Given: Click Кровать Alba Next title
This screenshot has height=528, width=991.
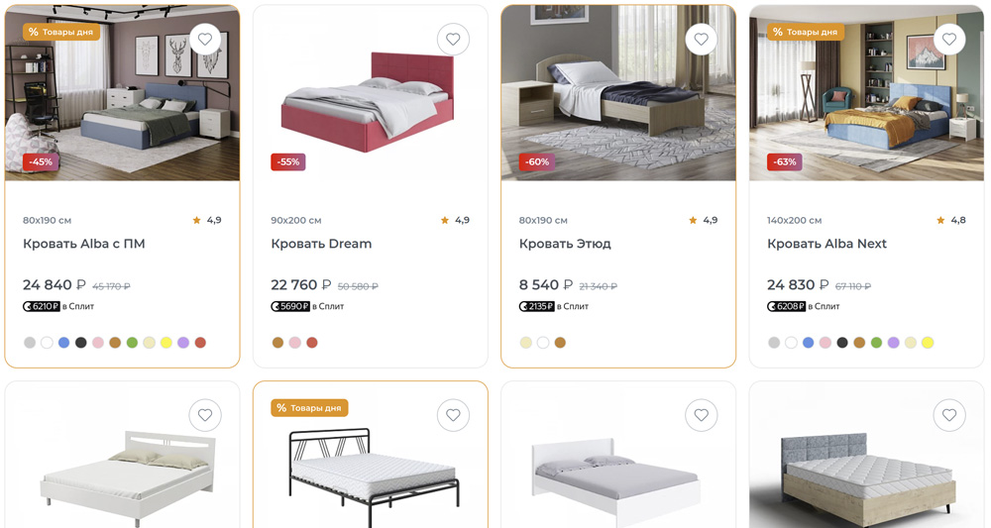Looking at the screenshot, I should pyautogui.click(x=826, y=244).
